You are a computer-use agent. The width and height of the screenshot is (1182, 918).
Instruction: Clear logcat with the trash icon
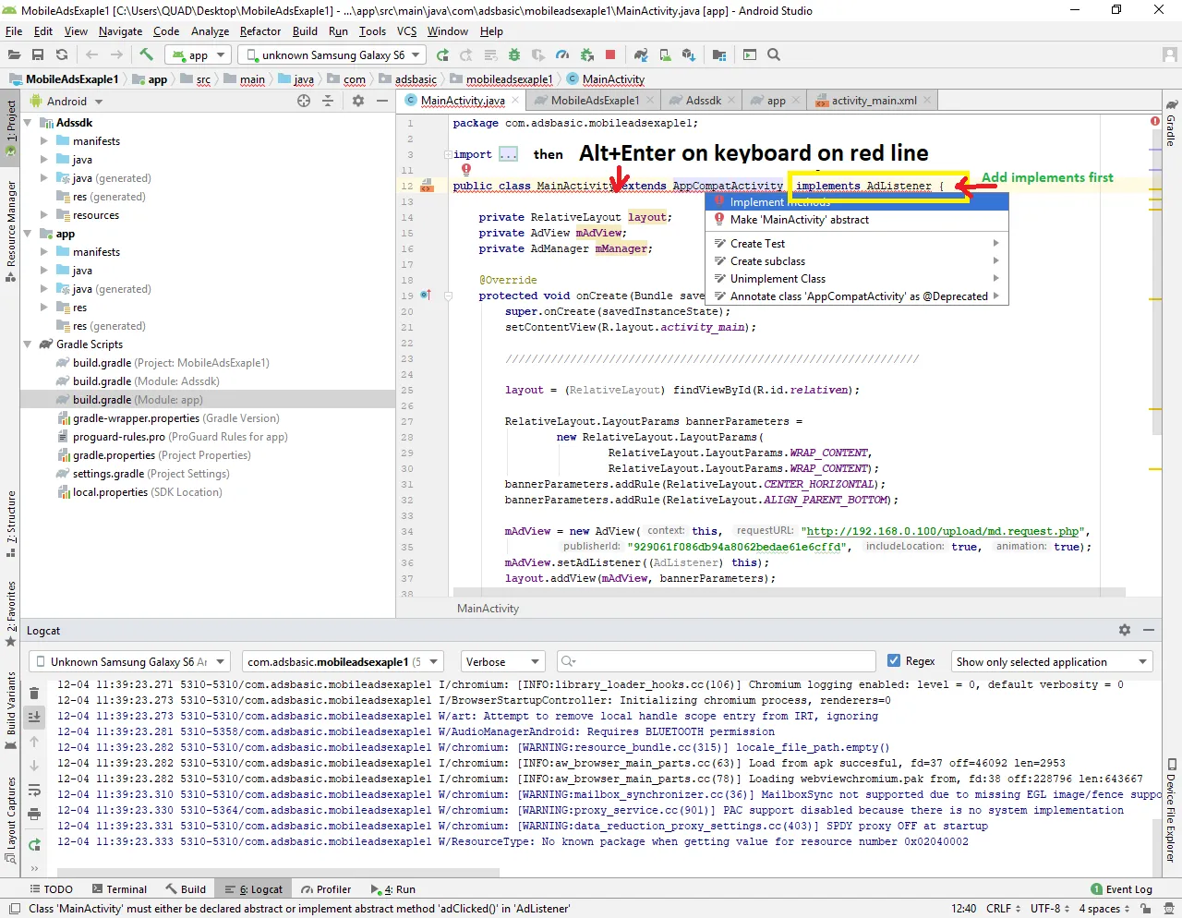(34, 694)
